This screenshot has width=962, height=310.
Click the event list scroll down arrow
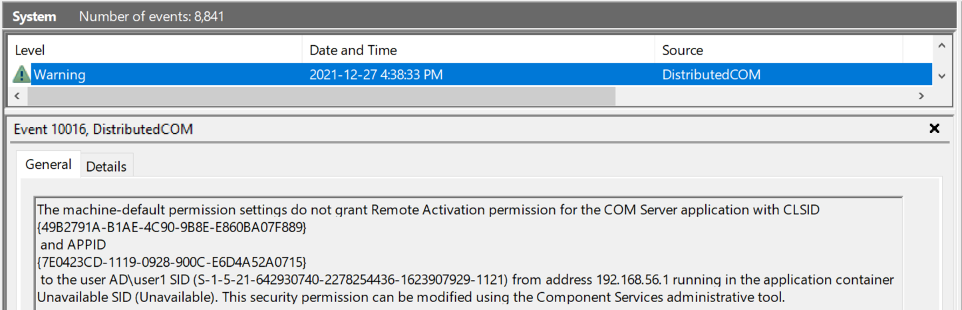(x=941, y=77)
